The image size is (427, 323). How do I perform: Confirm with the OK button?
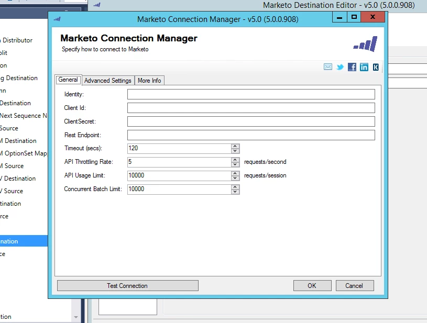pyautogui.click(x=312, y=286)
